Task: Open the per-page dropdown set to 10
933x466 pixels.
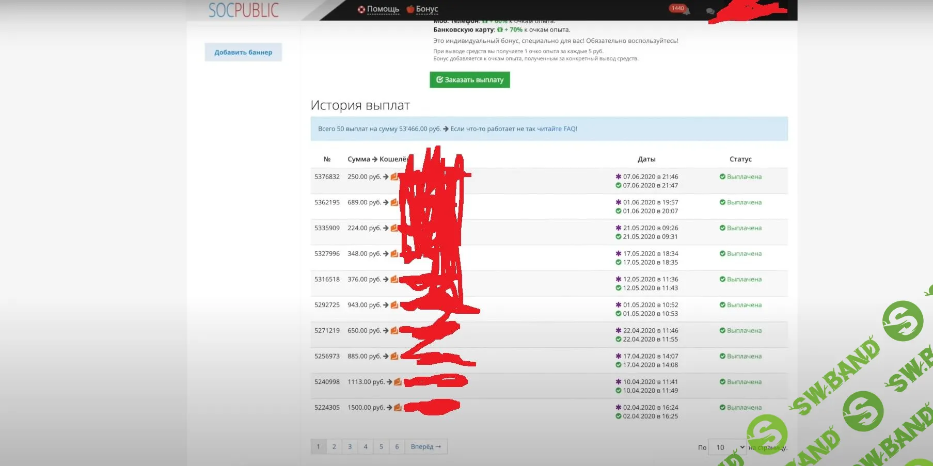Action: pyautogui.click(x=727, y=447)
